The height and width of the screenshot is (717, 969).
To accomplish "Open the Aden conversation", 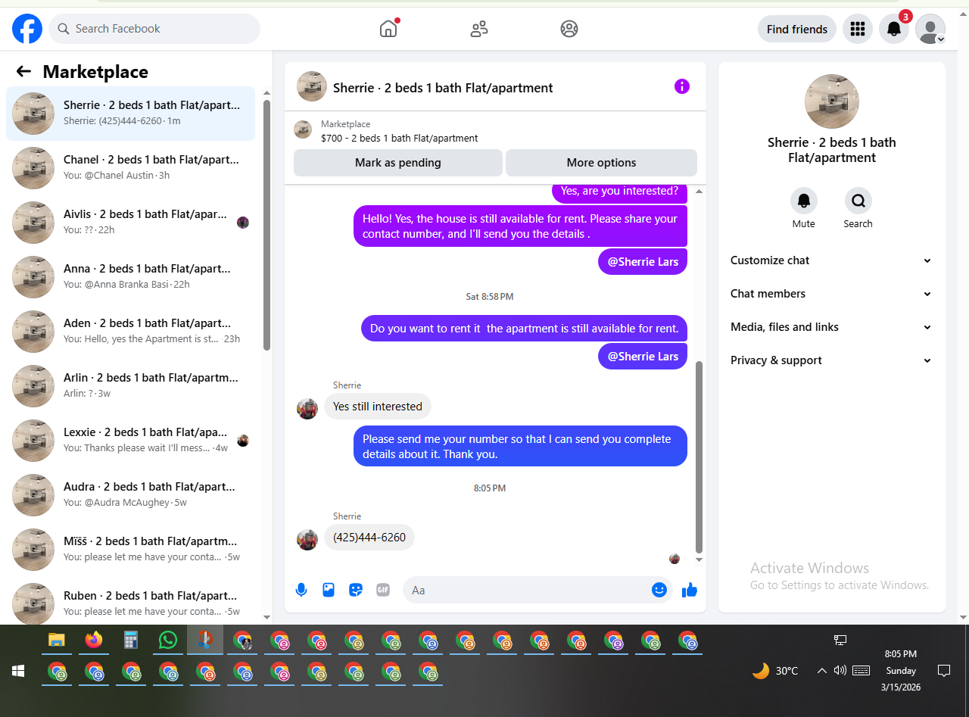I will coord(131,332).
